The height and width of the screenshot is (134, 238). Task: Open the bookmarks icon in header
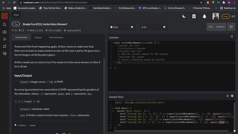[194, 16]
